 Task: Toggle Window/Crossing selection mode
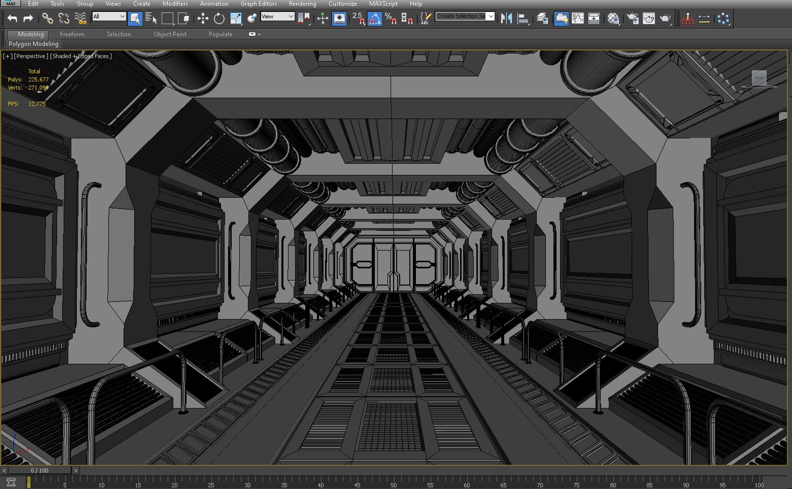tap(184, 19)
